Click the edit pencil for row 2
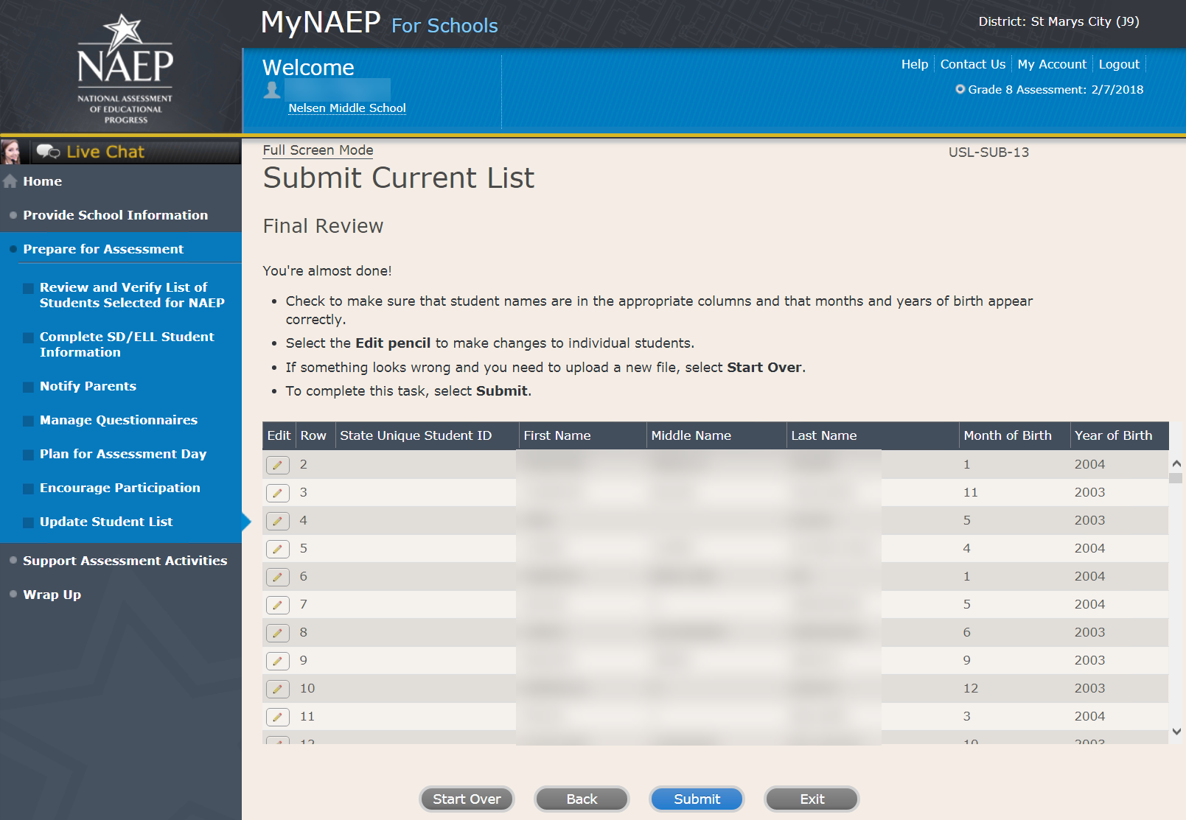This screenshot has width=1186, height=820. [x=277, y=465]
